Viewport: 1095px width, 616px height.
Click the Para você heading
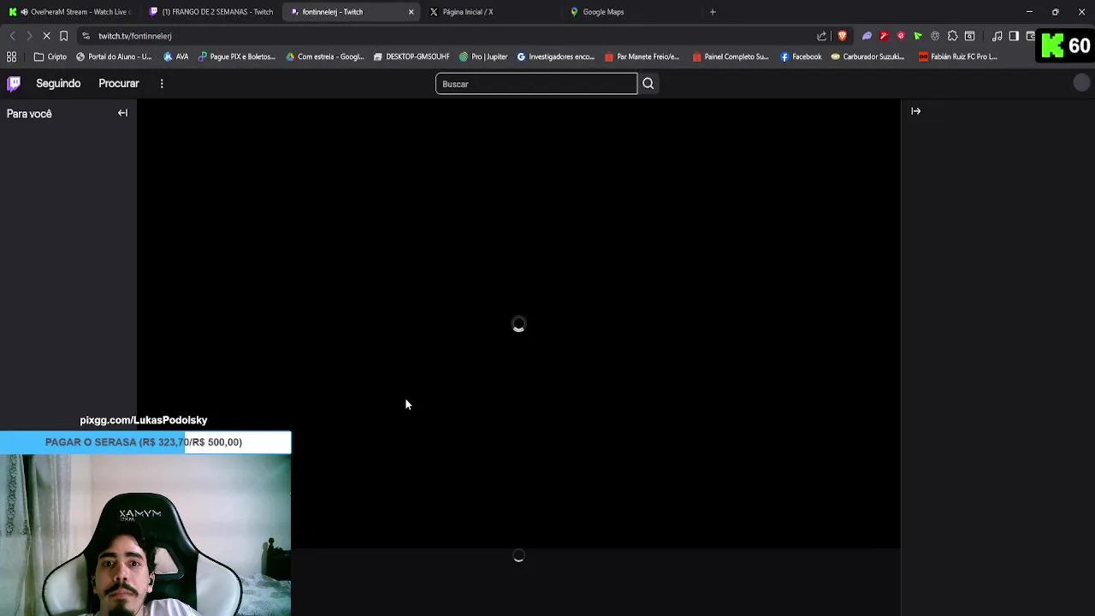coord(29,114)
